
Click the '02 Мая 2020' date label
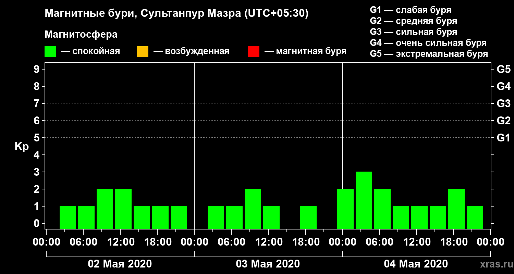pos(120,264)
